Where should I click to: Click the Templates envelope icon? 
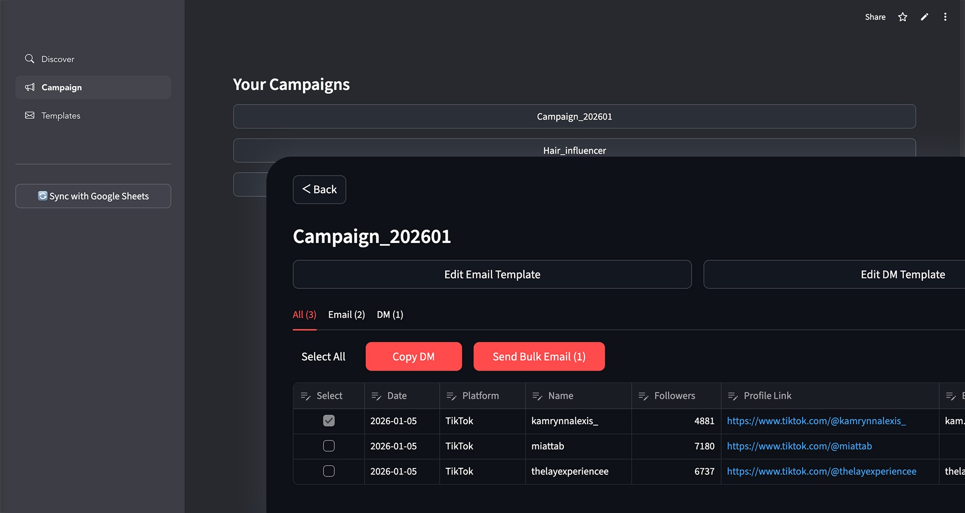click(30, 115)
